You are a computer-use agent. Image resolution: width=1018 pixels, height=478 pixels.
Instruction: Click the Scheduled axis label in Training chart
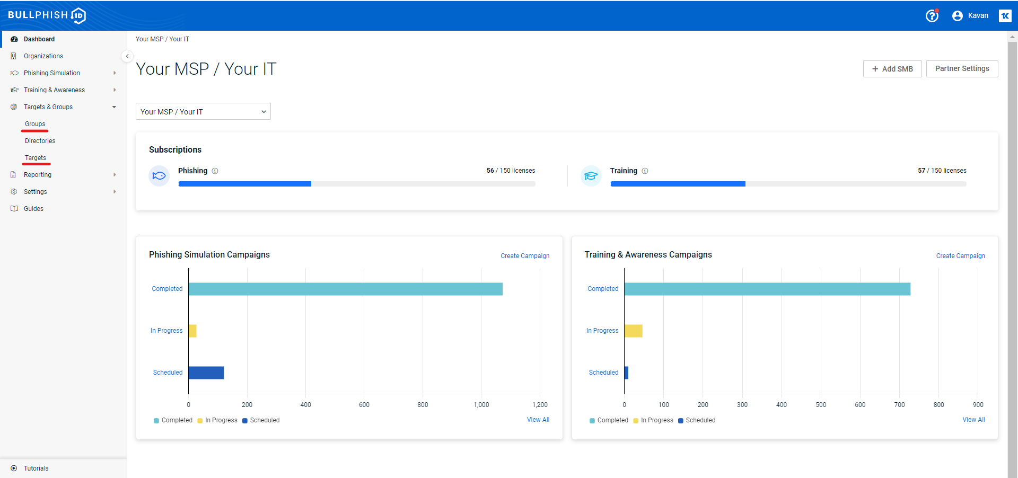pos(603,373)
